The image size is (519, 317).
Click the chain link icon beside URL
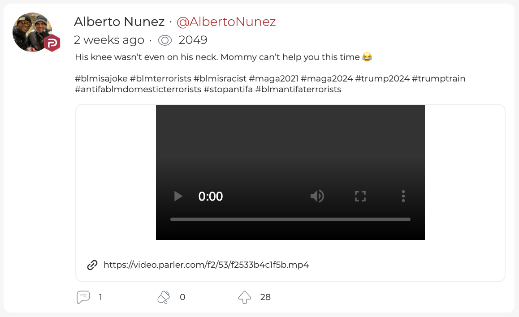pos(92,265)
